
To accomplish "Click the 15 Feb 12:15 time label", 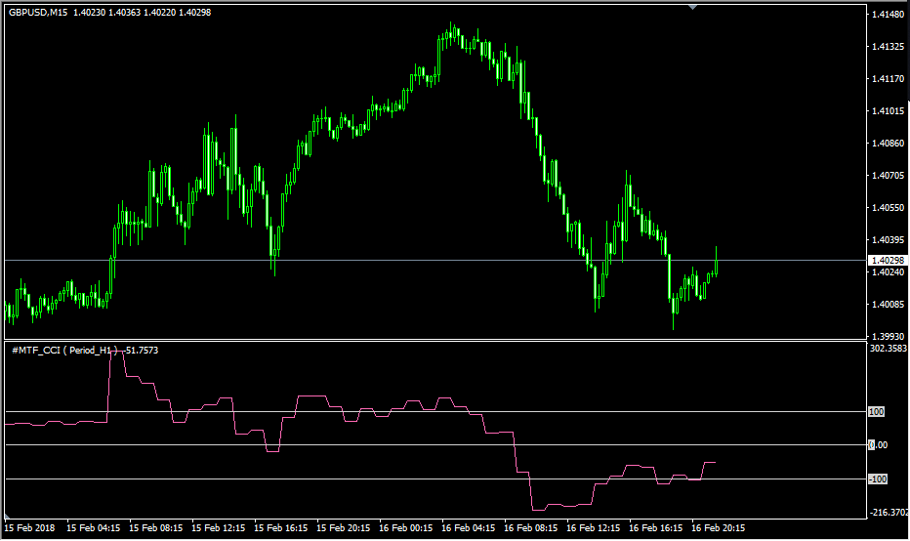I will coord(218,528).
